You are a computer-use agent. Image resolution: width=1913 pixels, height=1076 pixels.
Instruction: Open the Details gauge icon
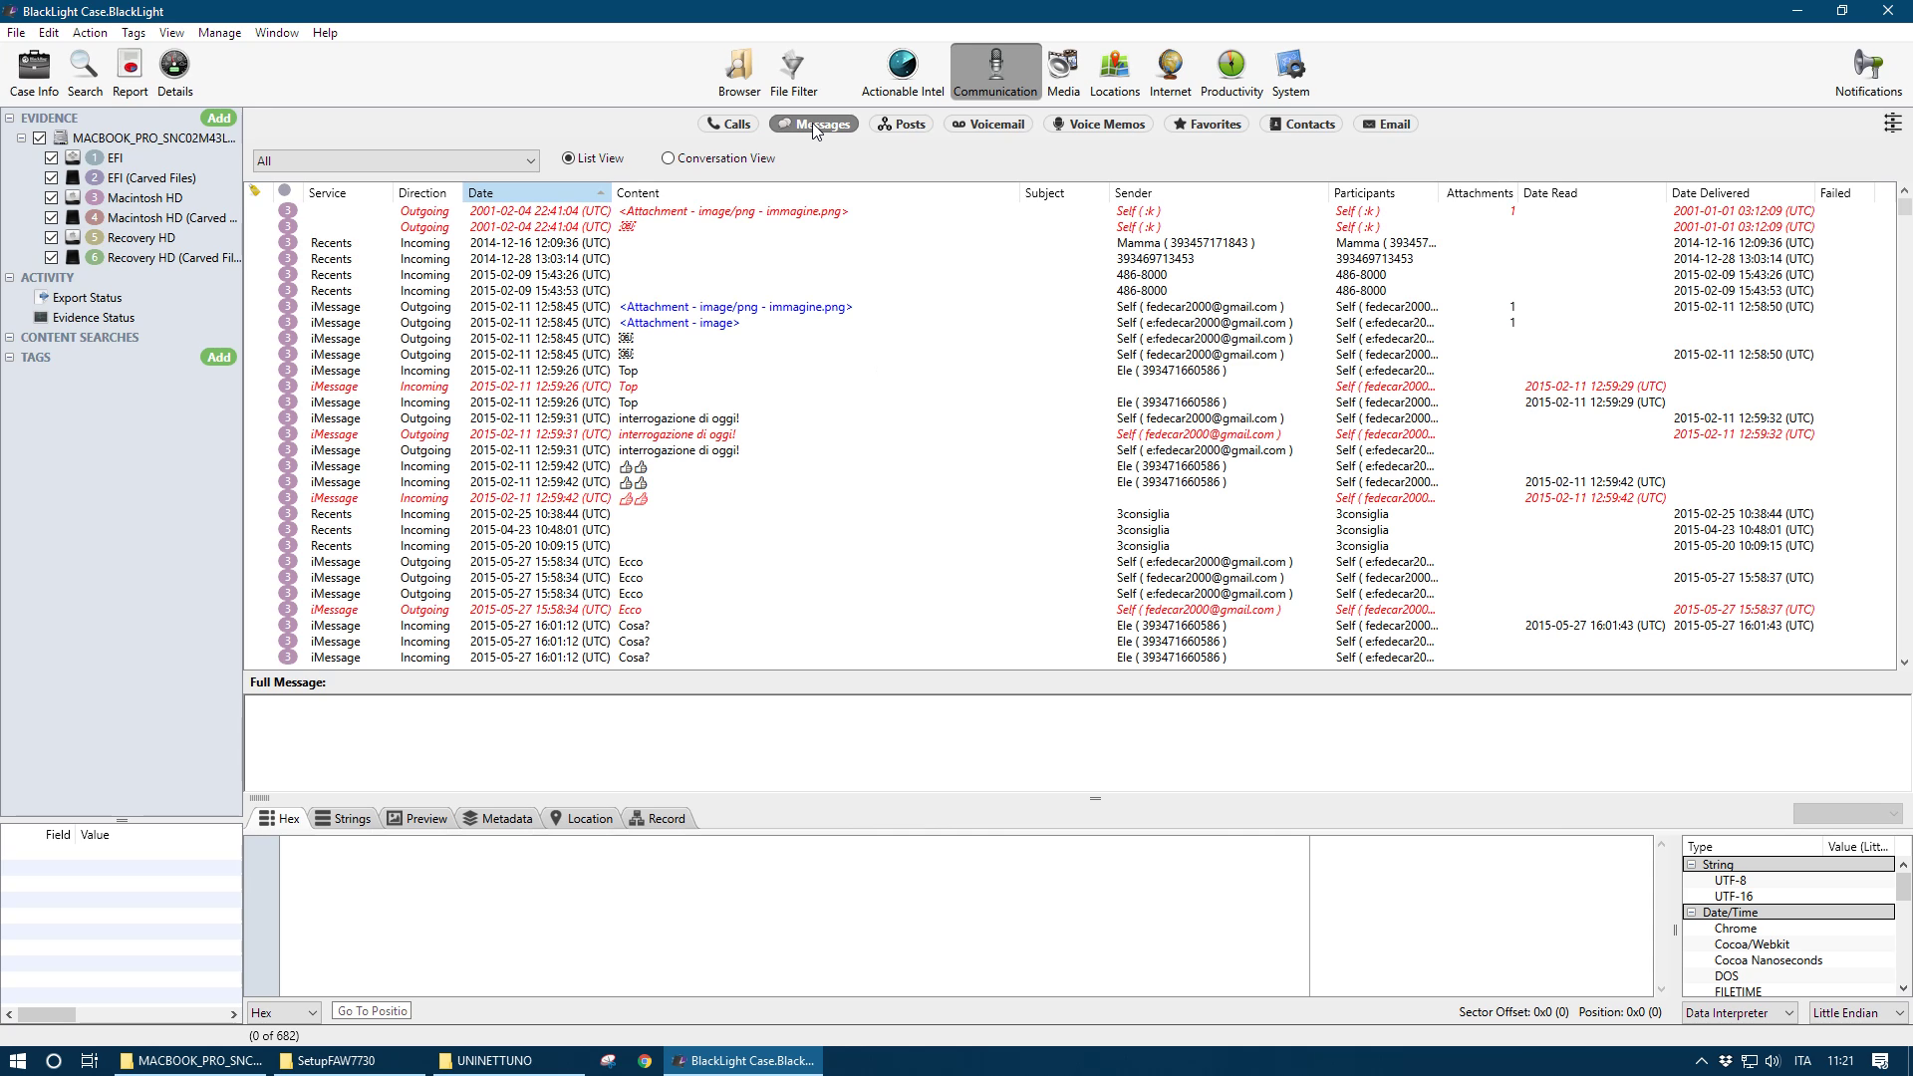pyautogui.click(x=174, y=74)
